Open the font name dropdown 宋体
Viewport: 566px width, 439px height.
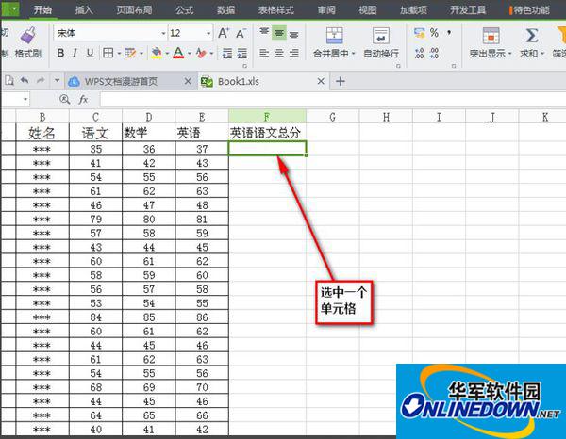click(x=163, y=33)
